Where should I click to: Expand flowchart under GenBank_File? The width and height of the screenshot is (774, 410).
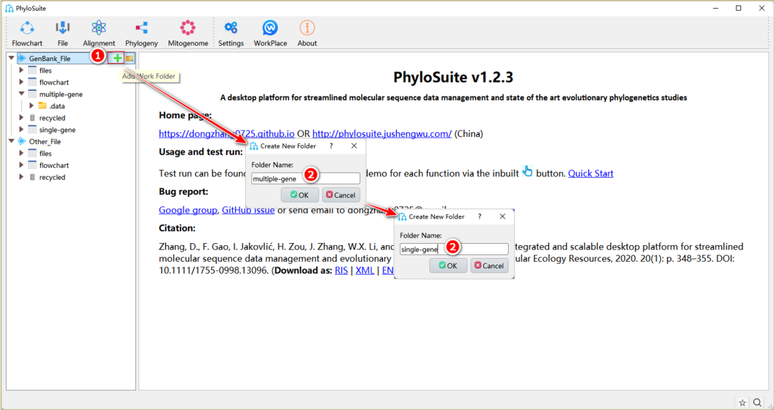click(x=21, y=82)
